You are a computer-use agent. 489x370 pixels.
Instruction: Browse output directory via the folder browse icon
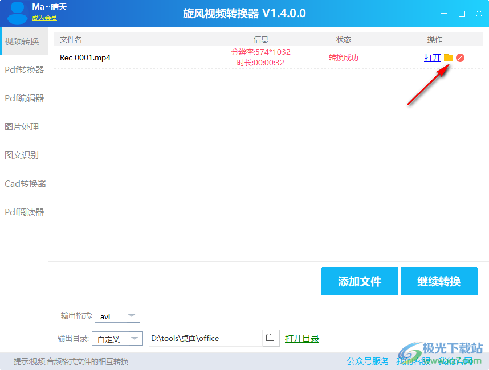[271, 338]
